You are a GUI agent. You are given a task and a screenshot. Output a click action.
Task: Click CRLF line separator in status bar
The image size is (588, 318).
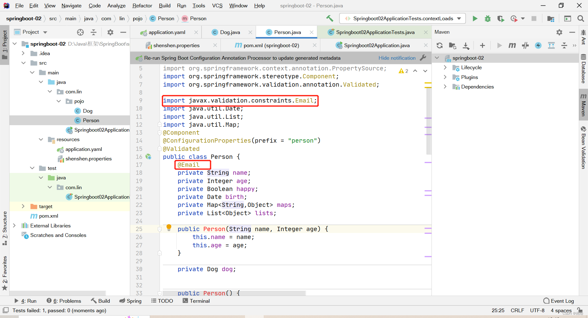[x=517, y=310]
